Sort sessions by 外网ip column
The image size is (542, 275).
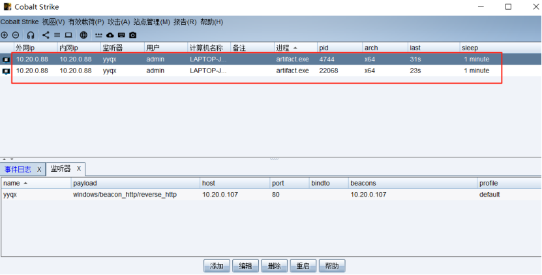point(35,48)
